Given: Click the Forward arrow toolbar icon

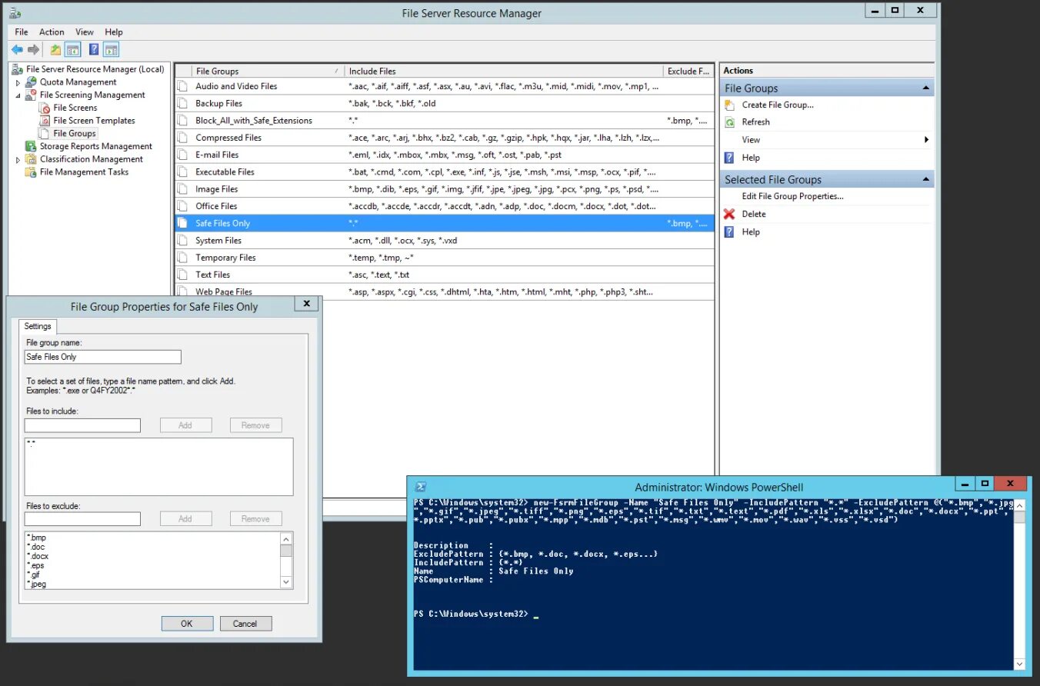Looking at the screenshot, I should 33,50.
